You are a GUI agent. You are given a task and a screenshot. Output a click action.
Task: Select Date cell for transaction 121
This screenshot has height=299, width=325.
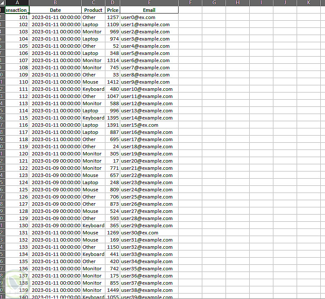(55, 161)
